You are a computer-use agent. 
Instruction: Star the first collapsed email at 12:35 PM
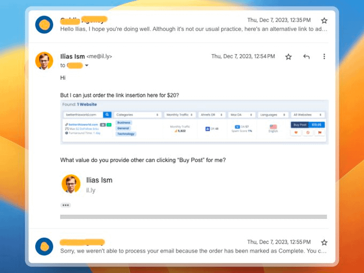(x=324, y=20)
